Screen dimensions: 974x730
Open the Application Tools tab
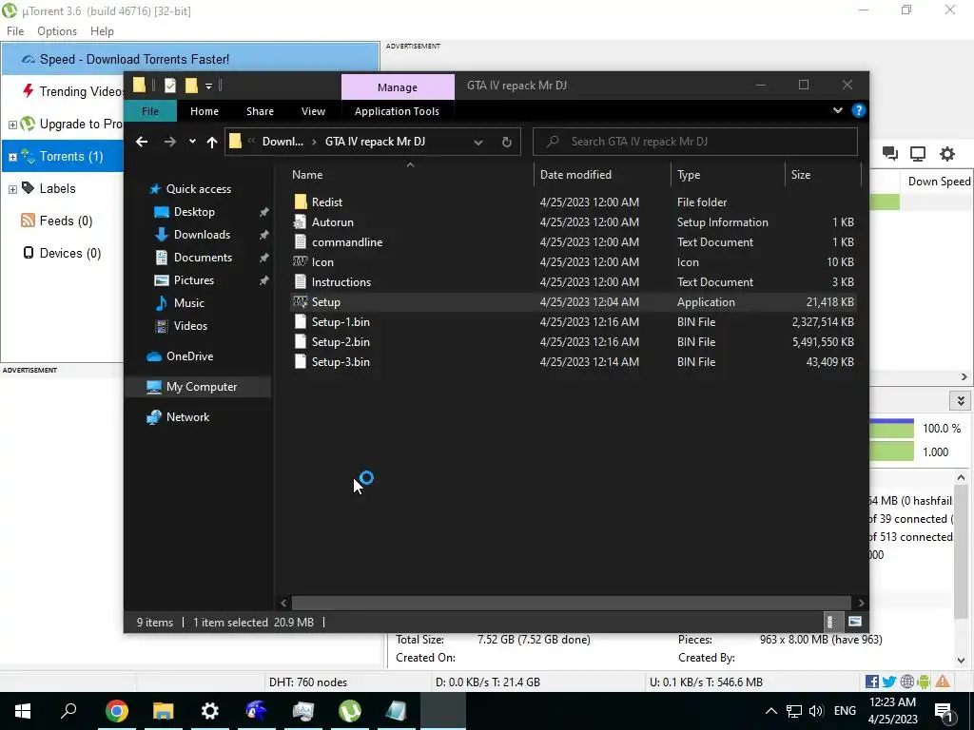[x=397, y=111]
